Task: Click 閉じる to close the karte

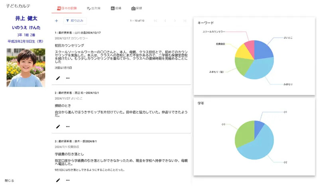Action: click(x=9, y=181)
